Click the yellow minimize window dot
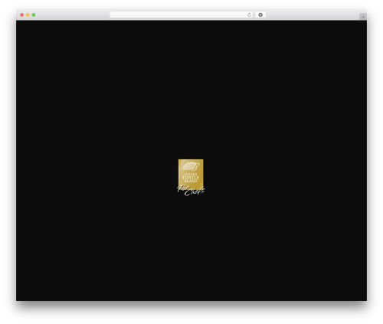 point(28,15)
